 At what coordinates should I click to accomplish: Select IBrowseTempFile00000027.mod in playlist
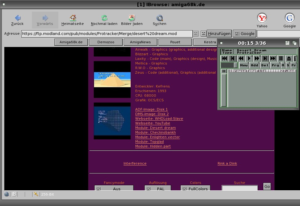click(x=262, y=71)
